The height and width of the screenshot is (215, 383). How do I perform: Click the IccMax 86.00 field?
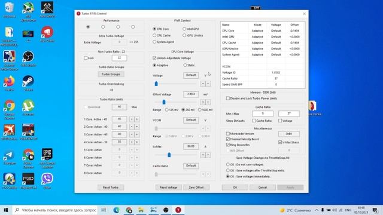coord(191,146)
